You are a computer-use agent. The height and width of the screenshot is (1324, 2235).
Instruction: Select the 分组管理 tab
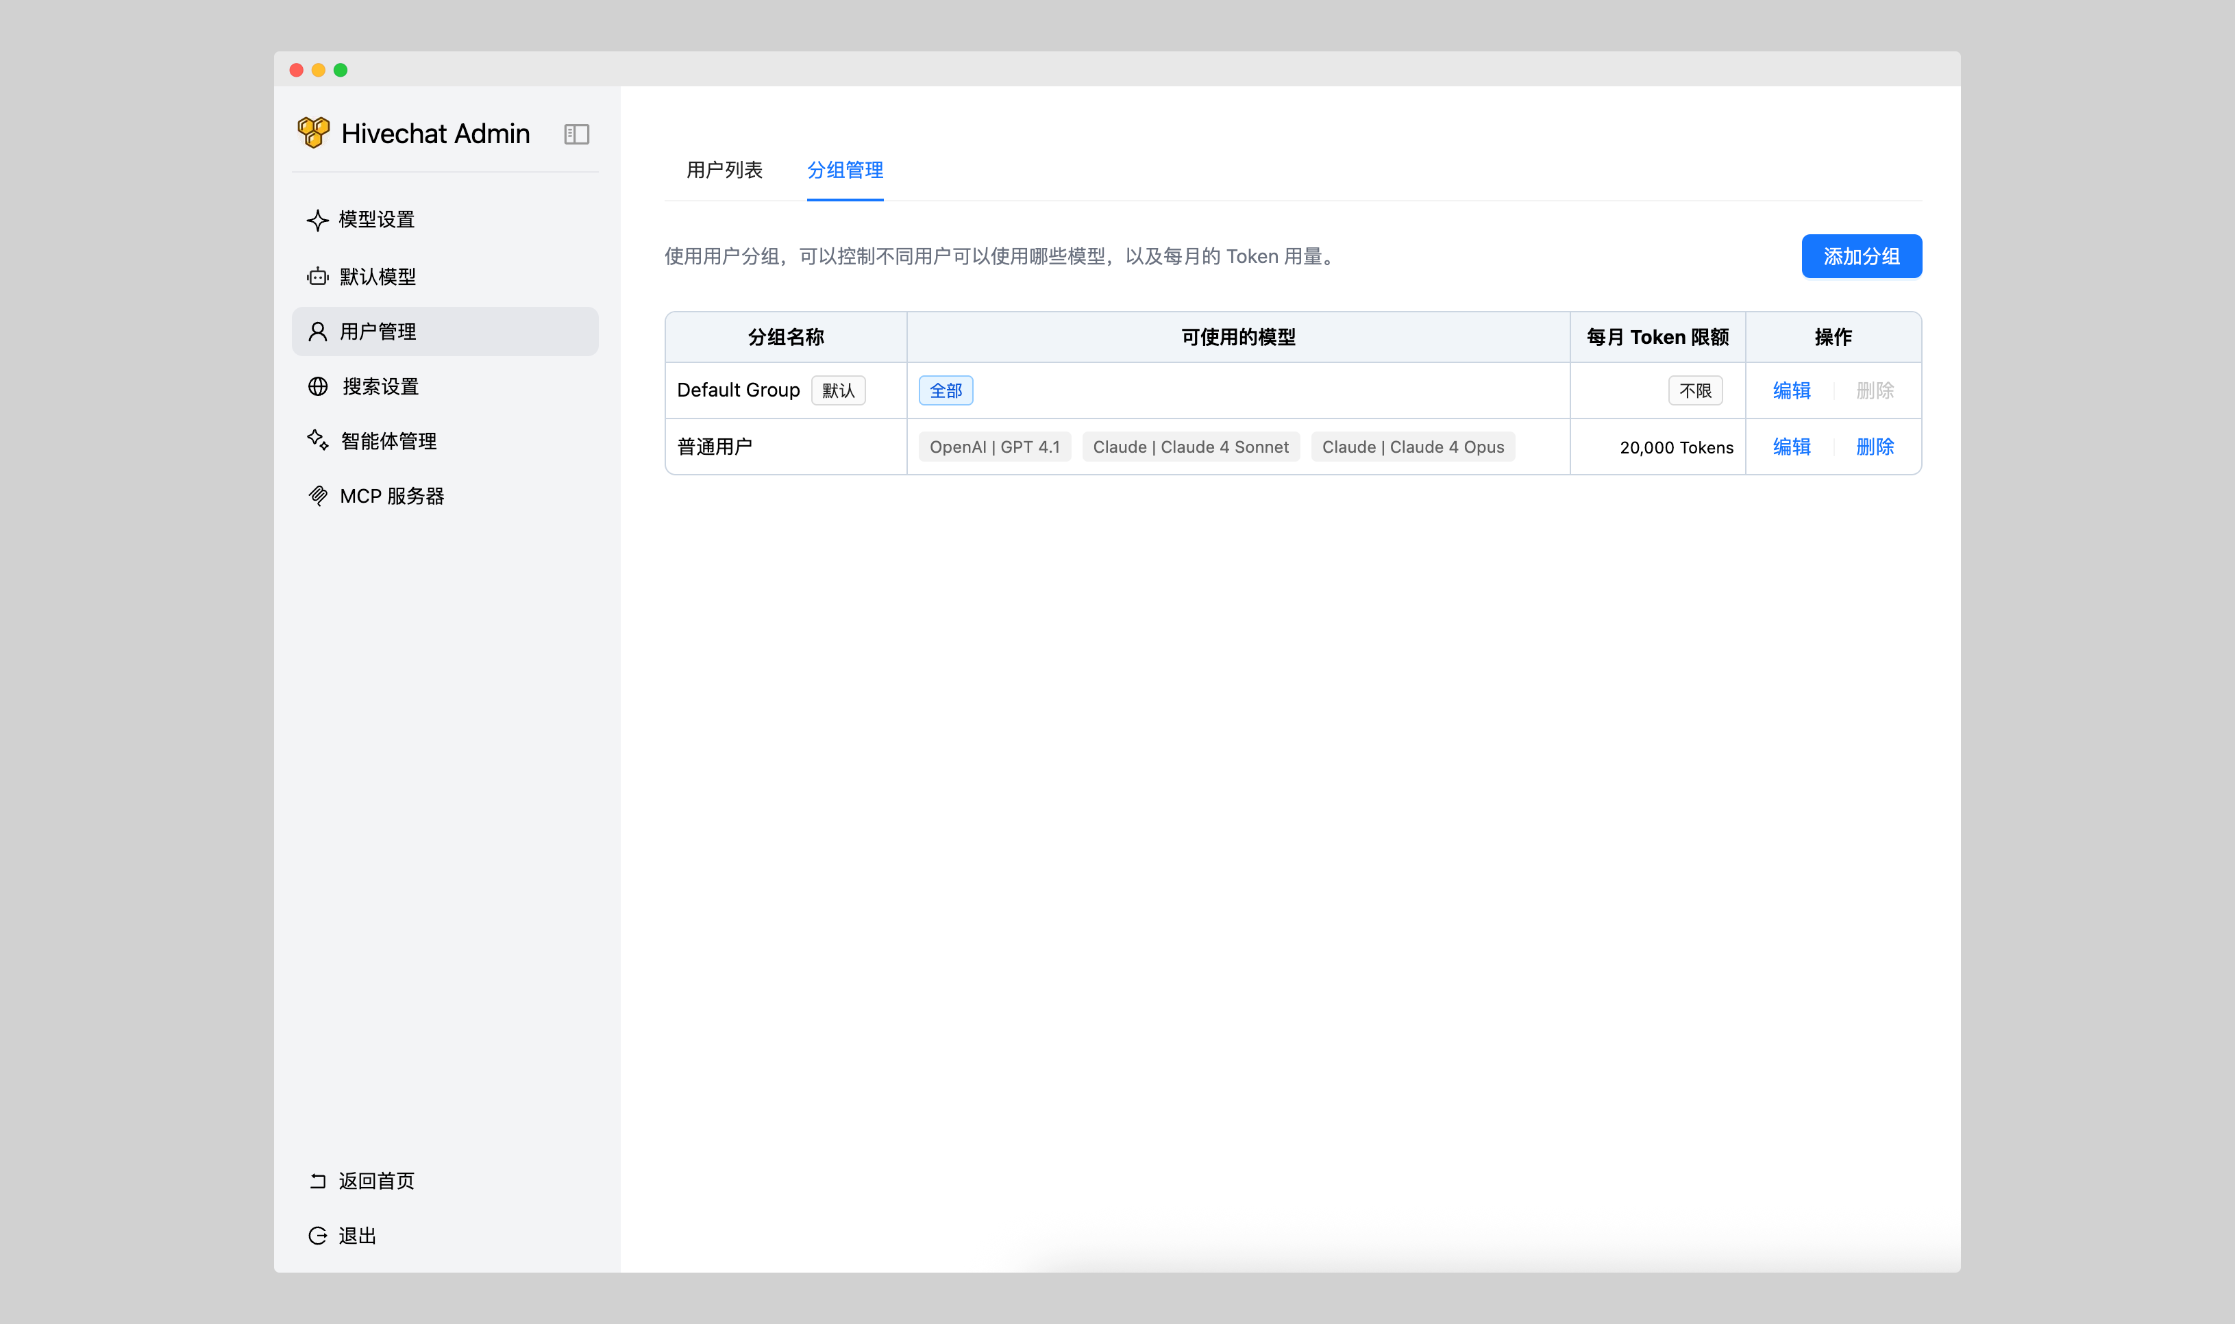pyautogui.click(x=845, y=171)
